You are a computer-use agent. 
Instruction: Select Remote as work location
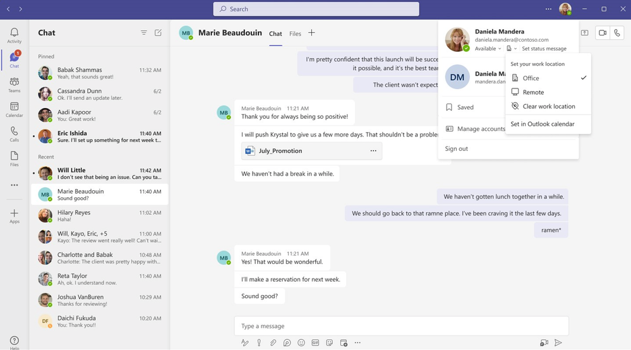point(533,92)
